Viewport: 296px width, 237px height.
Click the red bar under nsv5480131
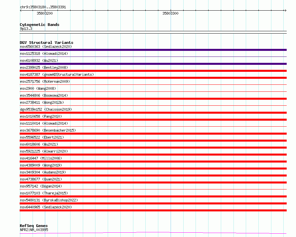pyautogui.click(x=153, y=203)
